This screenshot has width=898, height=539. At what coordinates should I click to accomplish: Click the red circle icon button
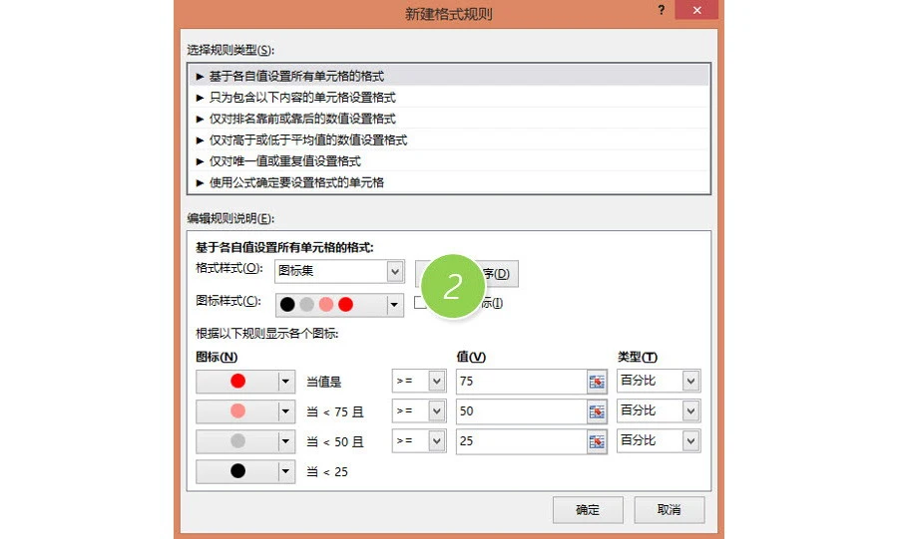(x=237, y=381)
